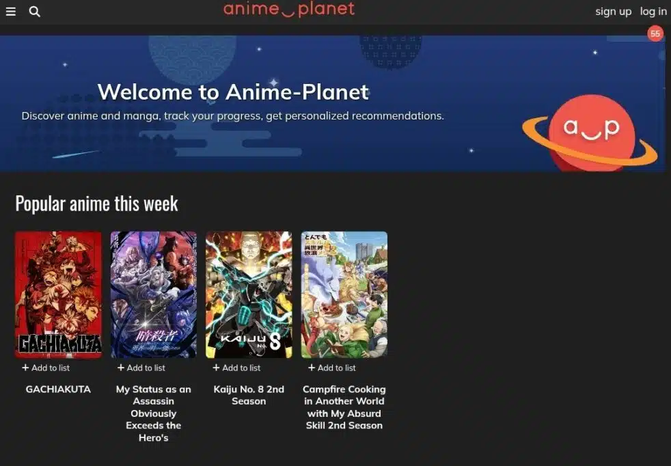671x466 pixels.
Task: Open the My Status as an Assassin poster
Action: [154, 294]
